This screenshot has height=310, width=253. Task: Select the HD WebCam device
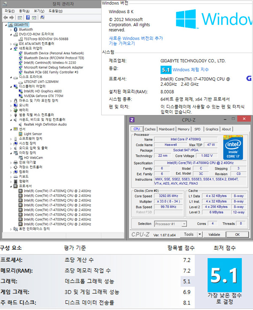[33, 158]
